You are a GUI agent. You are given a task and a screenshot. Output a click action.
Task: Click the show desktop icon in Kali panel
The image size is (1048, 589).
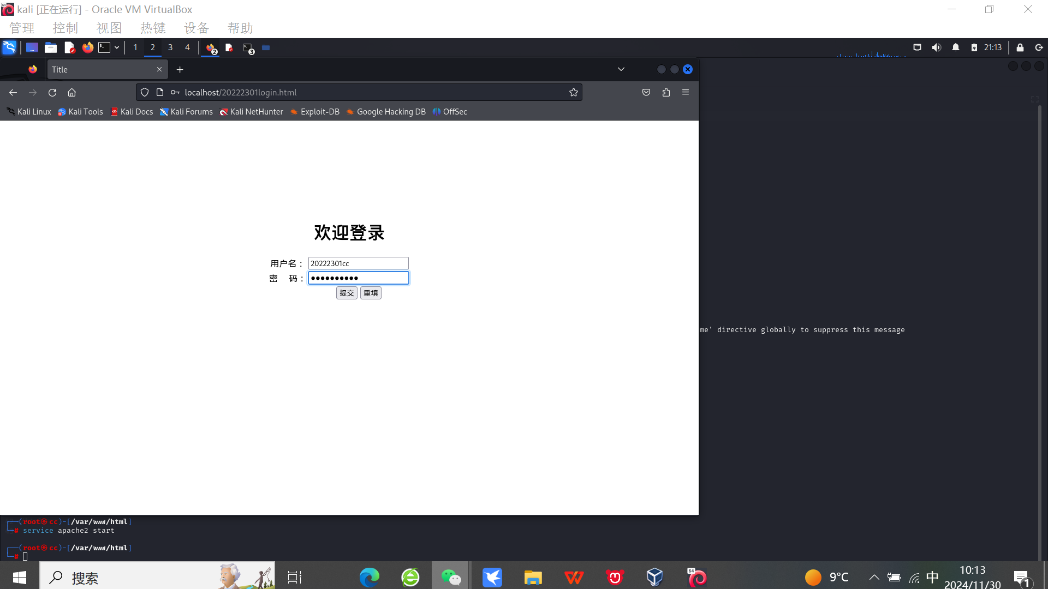click(x=32, y=48)
